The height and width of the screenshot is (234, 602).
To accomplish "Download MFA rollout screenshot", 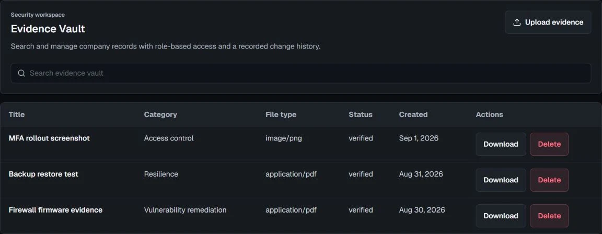I will coord(501,144).
